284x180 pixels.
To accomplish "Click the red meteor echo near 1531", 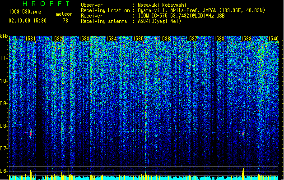I will (x=31, y=133).
